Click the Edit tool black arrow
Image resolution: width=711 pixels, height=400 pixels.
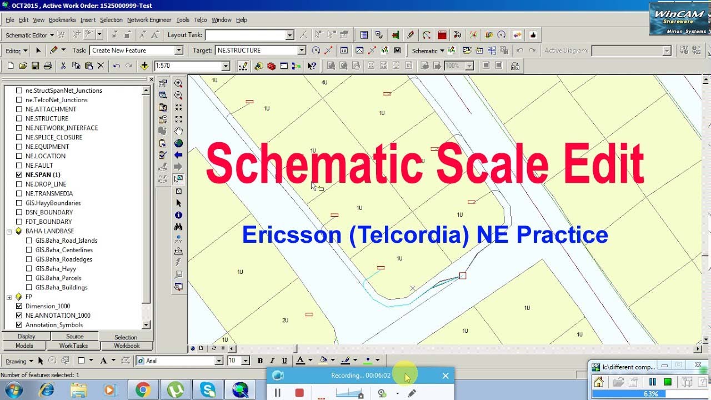point(38,50)
